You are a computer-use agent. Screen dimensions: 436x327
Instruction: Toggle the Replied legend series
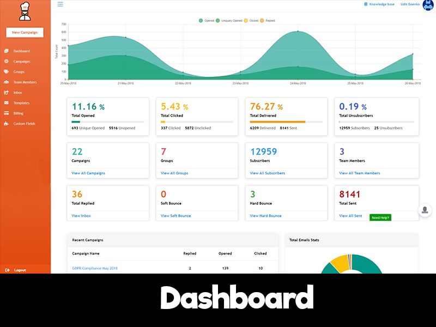[x=268, y=21]
